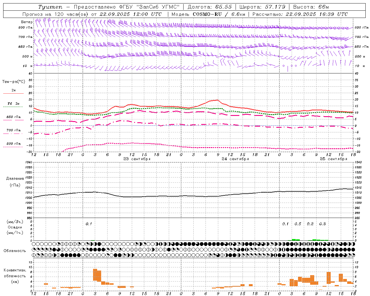Click the red 2м temperature legend line
The image size is (370, 296).
click(x=13, y=93)
